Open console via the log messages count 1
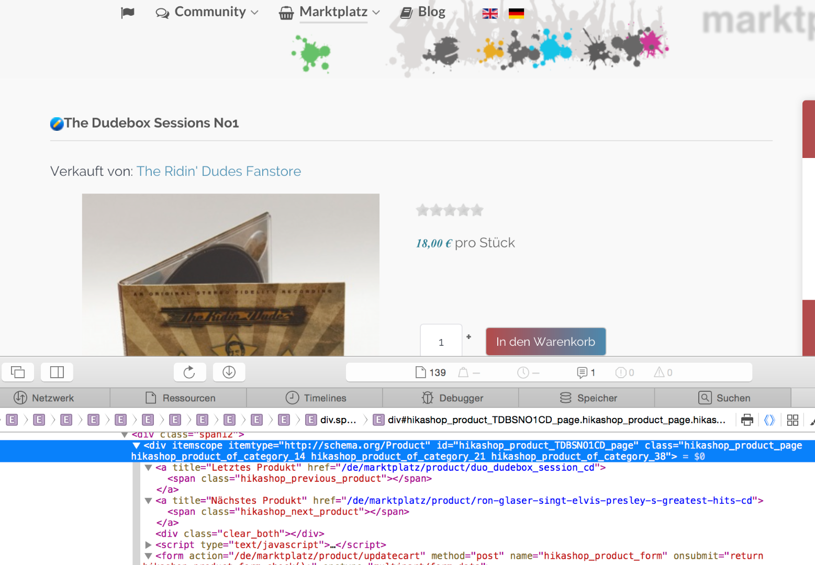Screen dimensions: 815x565 point(586,372)
